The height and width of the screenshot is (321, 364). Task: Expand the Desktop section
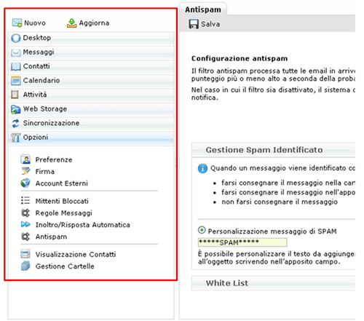click(91, 38)
